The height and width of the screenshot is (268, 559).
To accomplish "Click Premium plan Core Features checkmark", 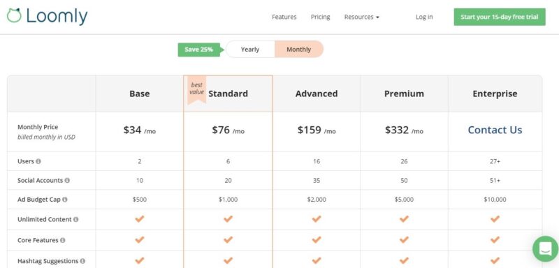I will click(x=404, y=240).
